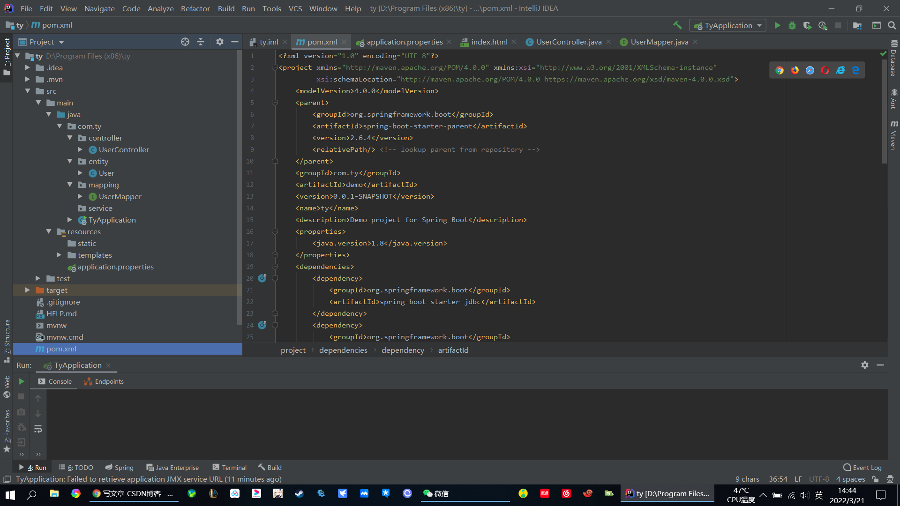
Task: Switch to UserController.java editor tab
Action: click(569, 42)
